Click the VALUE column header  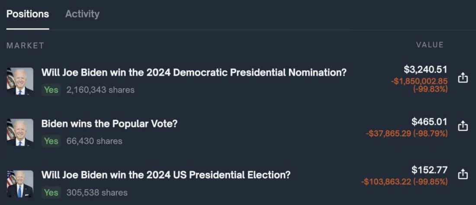point(430,45)
